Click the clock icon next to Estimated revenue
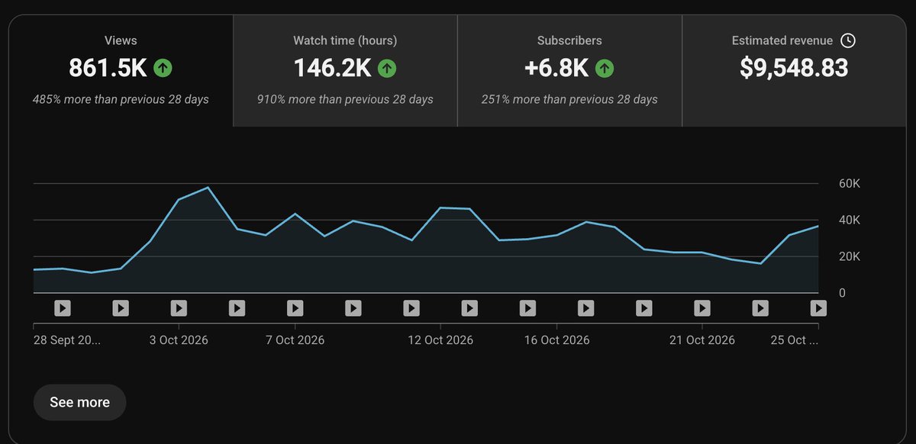This screenshot has height=444, width=916. [x=847, y=40]
